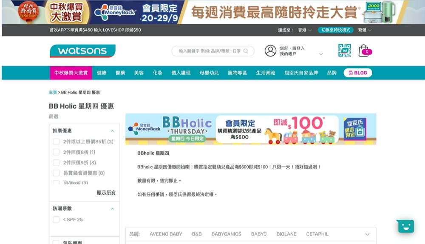Image resolution: width=425 pixels, height=244 pixels.
Task: Click the BLOG button
Action: point(358,73)
